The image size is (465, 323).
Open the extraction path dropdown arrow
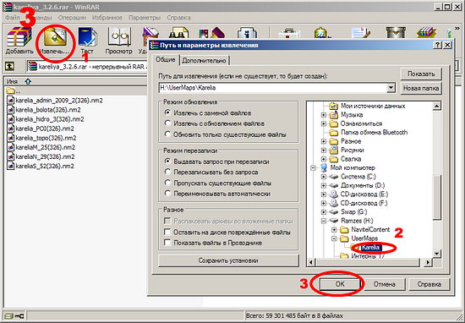391,88
